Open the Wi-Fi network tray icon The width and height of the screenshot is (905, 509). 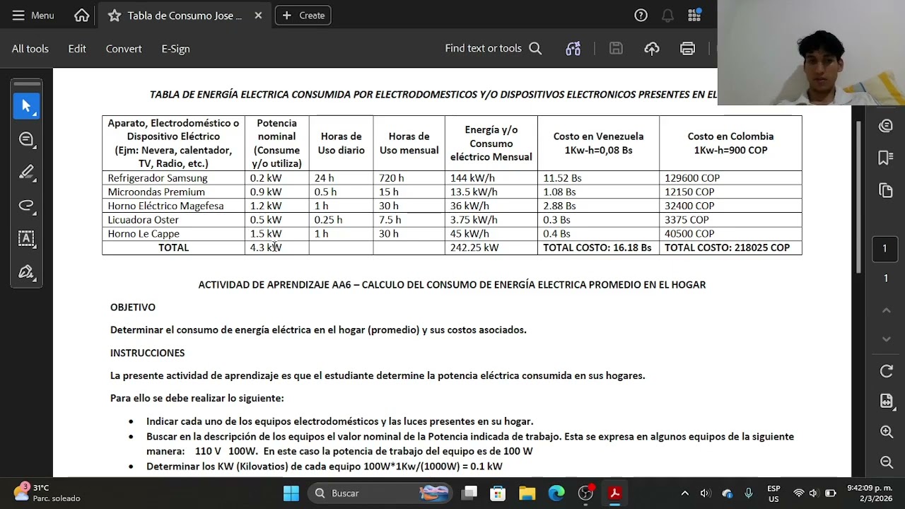pos(798,493)
